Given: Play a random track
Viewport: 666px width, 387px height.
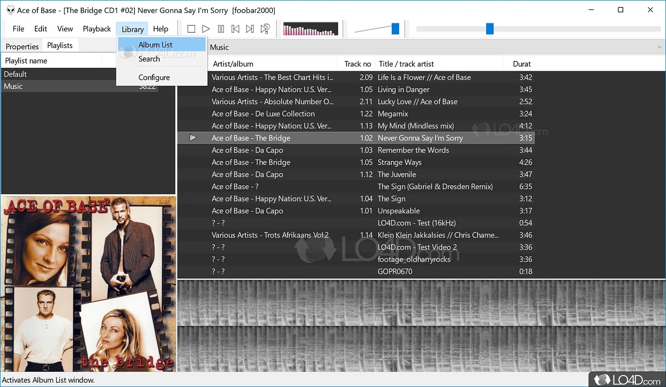Looking at the screenshot, I should tap(265, 29).
